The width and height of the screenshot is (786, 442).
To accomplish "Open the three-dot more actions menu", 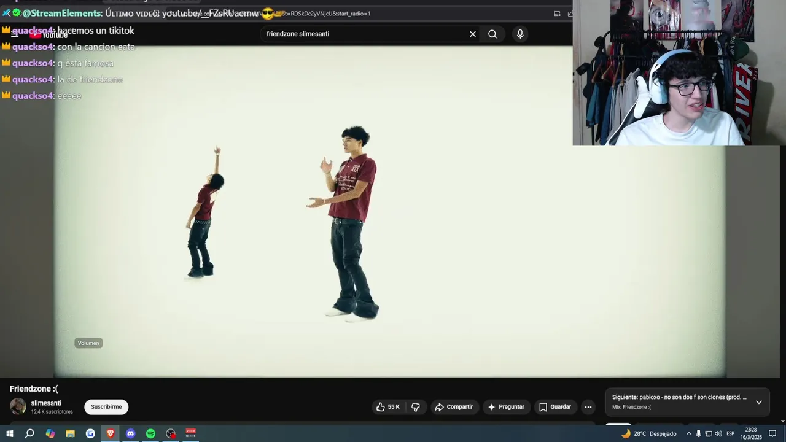I will pyautogui.click(x=588, y=407).
